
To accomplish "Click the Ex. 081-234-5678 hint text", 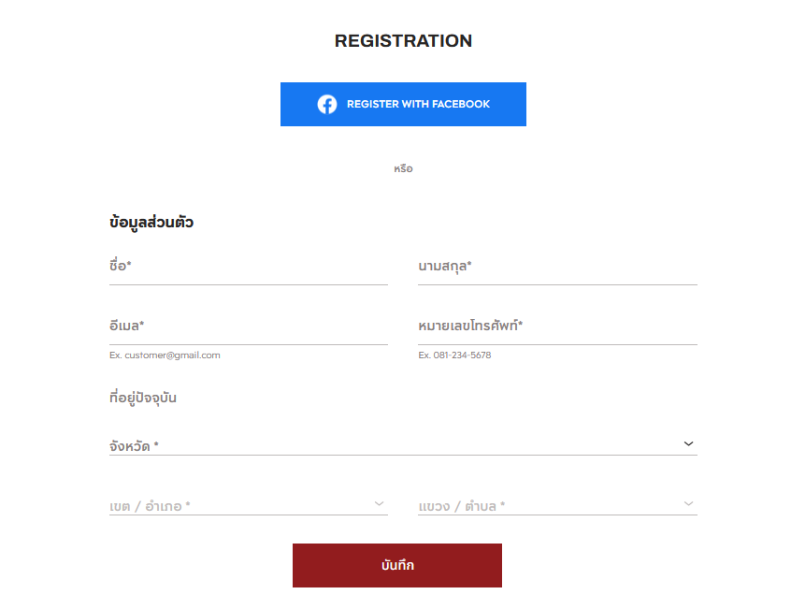I will pyautogui.click(x=454, y=355).
